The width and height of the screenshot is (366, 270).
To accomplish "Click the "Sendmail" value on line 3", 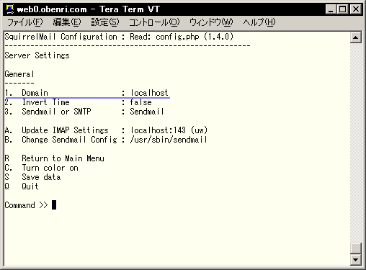I will coord(147,112).
